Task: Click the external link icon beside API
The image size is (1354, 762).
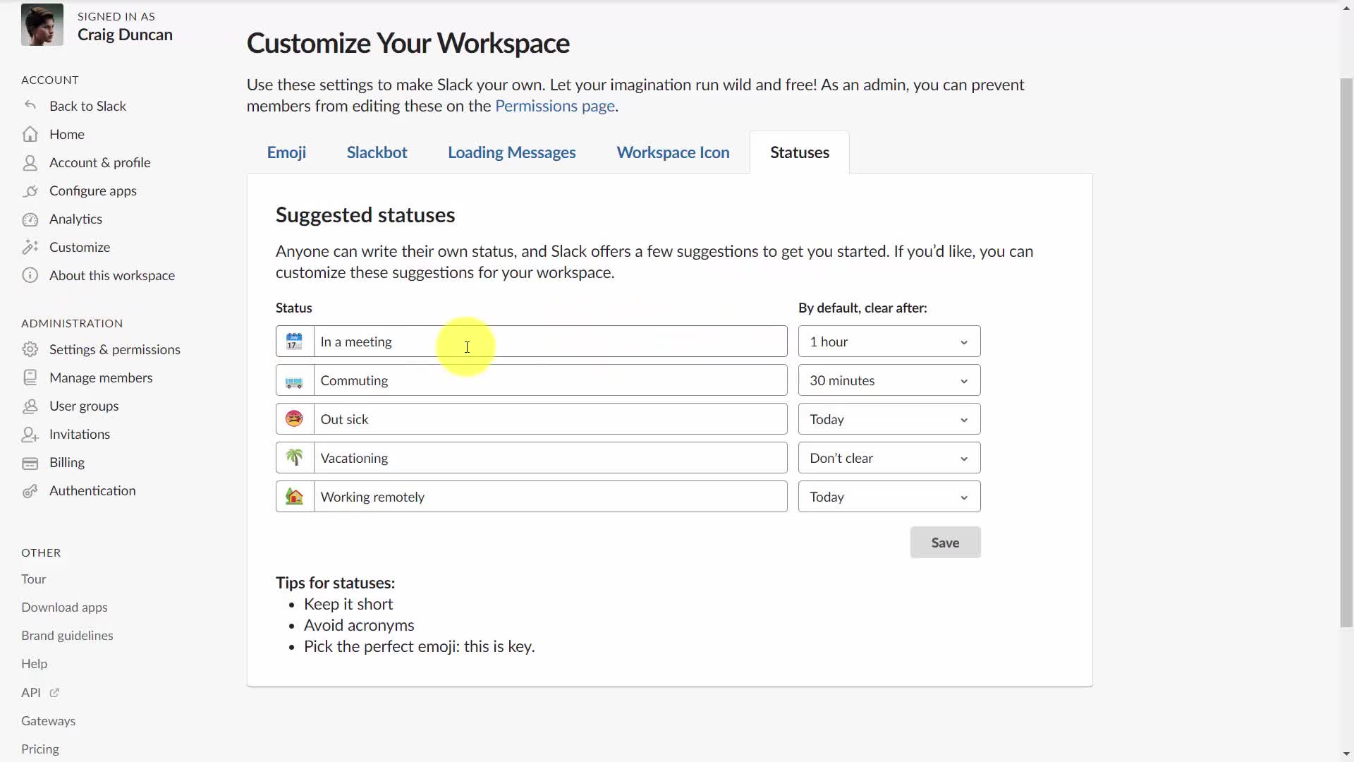Action: click(54, 693)
